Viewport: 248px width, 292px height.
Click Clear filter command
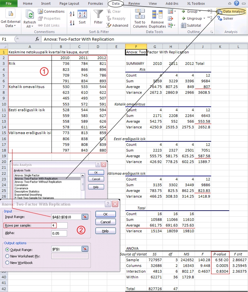pos(114,11)
